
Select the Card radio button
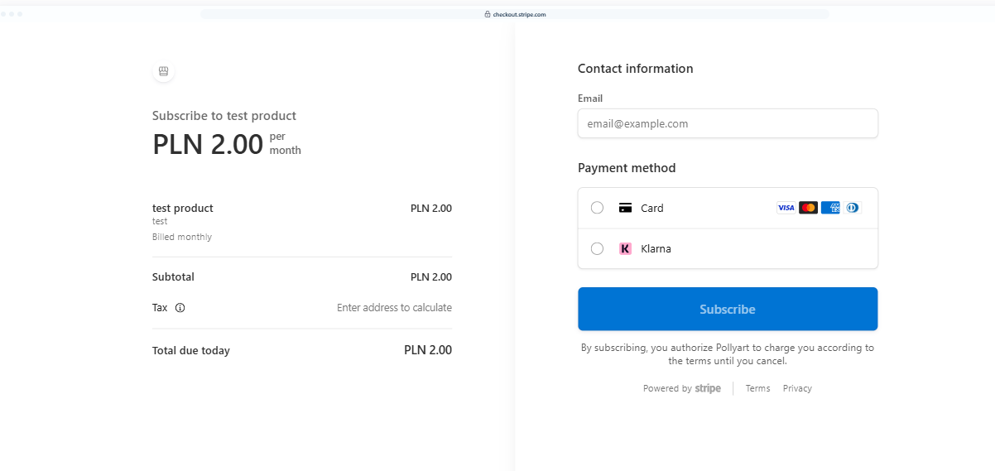point(597,208)
